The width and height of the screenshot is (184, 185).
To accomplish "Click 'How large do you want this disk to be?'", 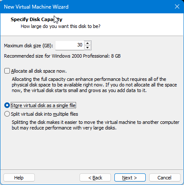I will [x=61, y=27].
